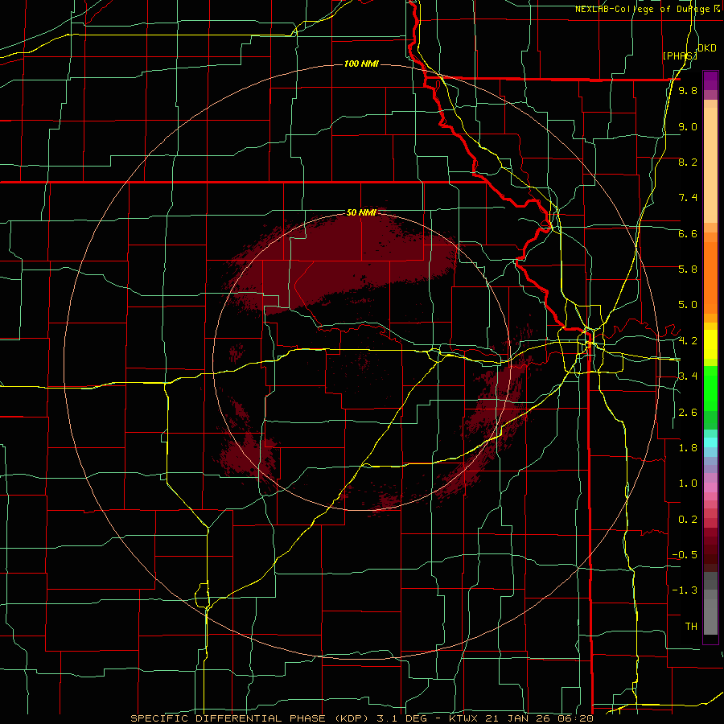
Task: Click the TH label on color scale
Action: [691, 627]
